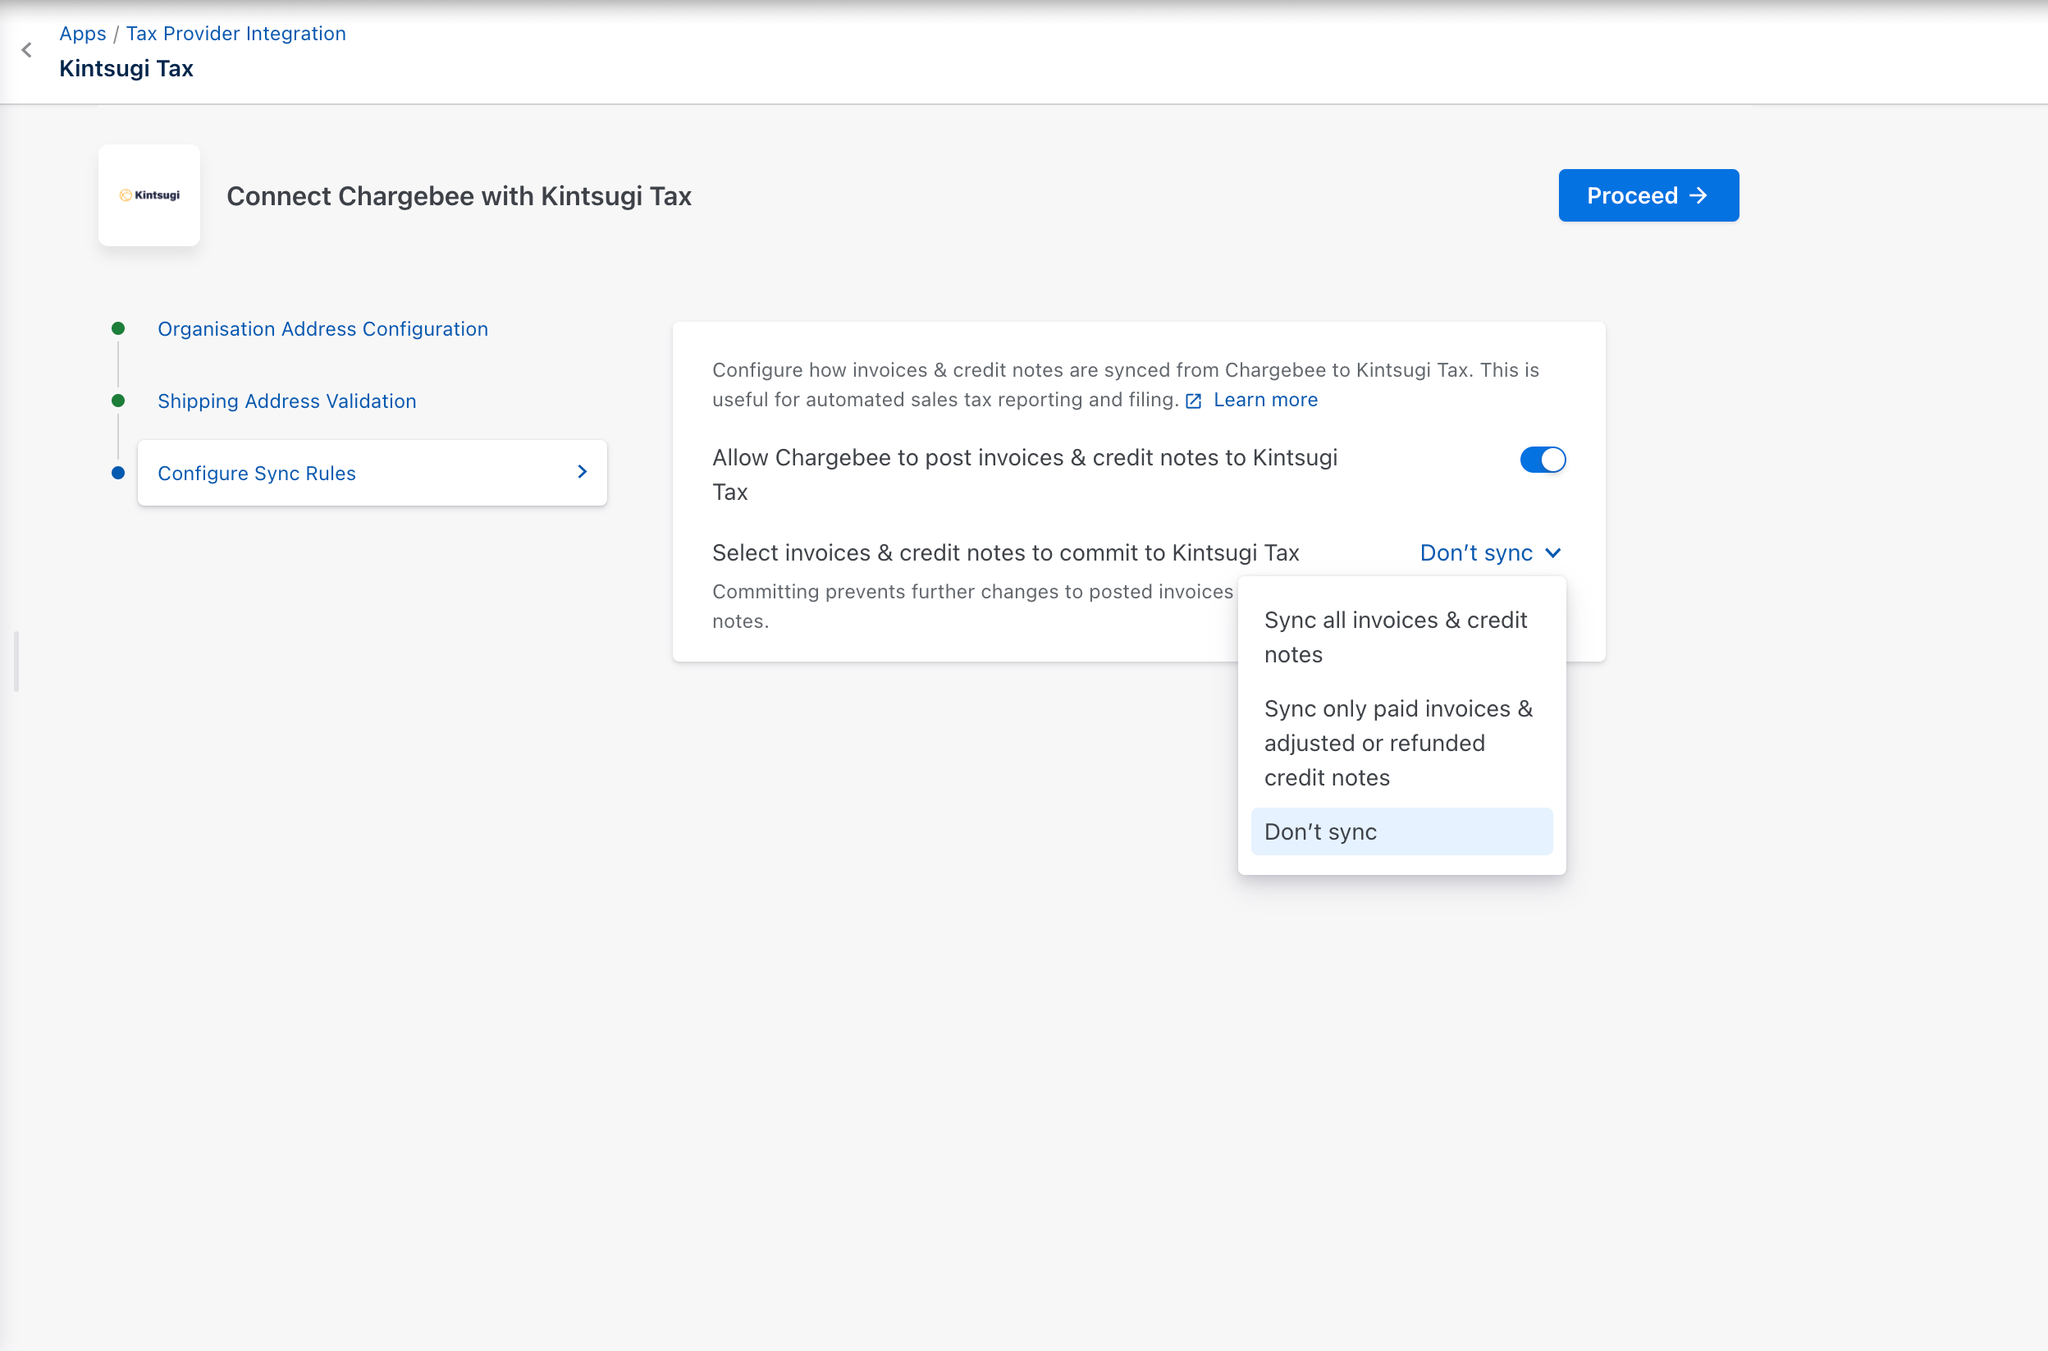This screenshot has height=1351, width=2048.
Task: Click the dropdown caret next to Don't sync
Action: point(1552,553)
